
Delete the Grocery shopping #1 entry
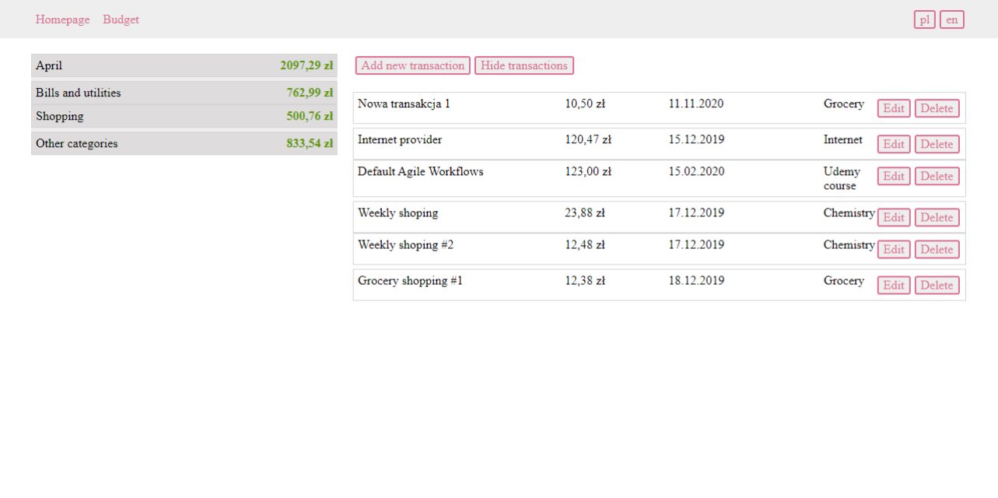pyautogui.click(x=937, y=285)
